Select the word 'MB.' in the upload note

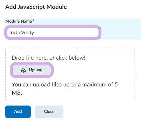click(x=17, y=93)
